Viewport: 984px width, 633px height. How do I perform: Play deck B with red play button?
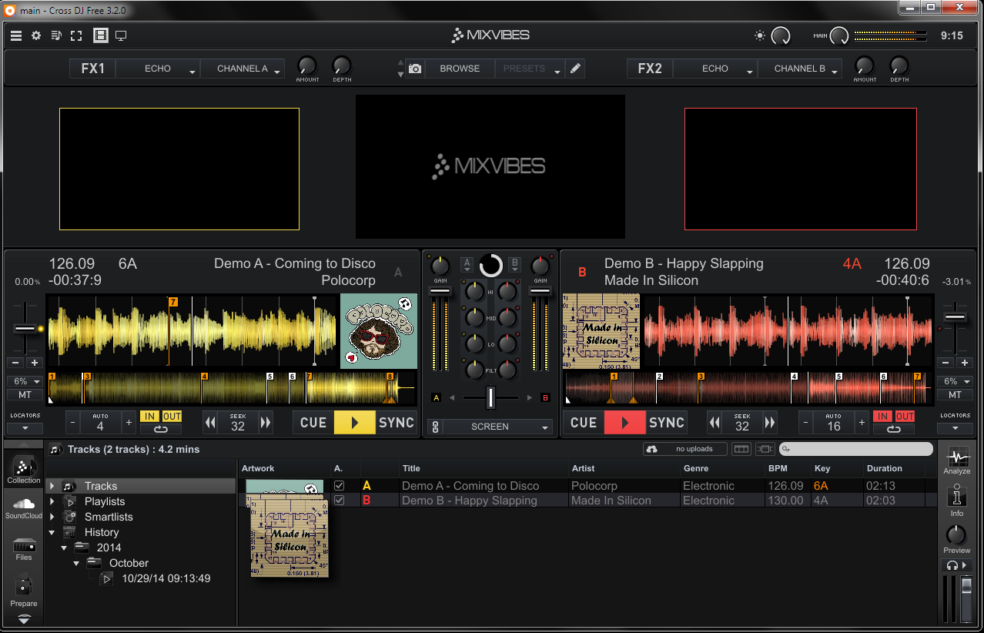[x=624, y=423]
